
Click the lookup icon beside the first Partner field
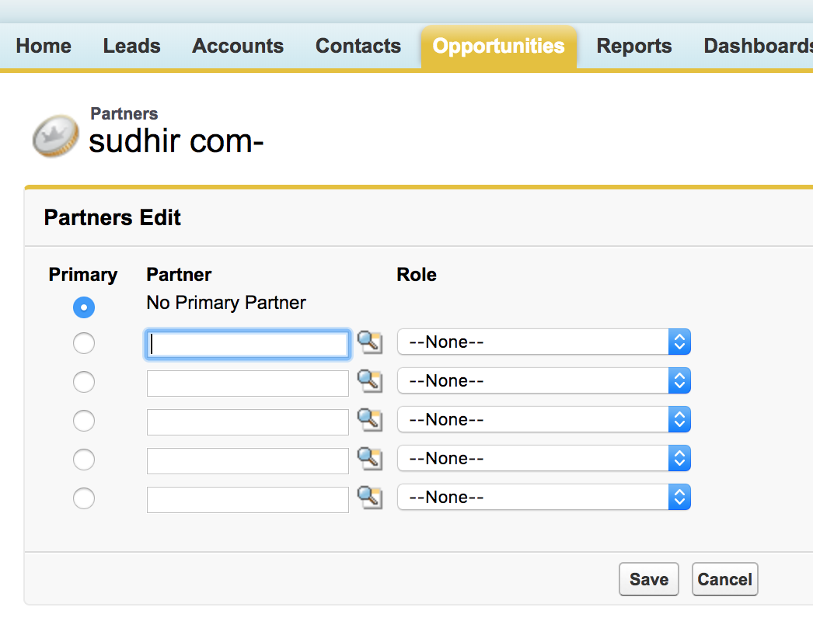(369, 342)
